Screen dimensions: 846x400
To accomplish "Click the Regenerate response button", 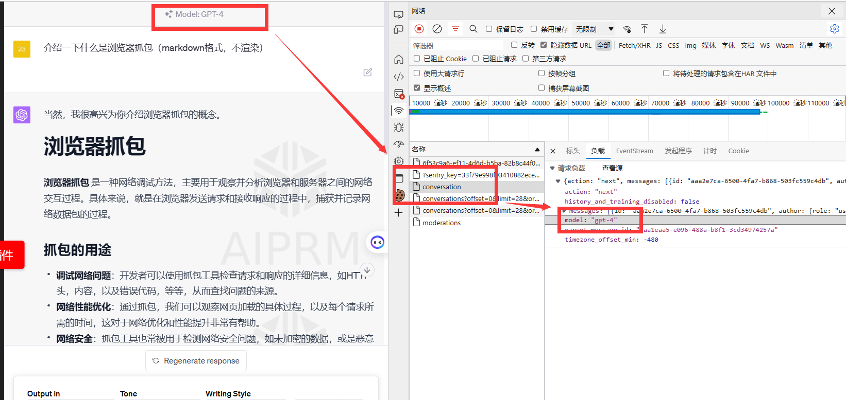I will click(196, 361).
